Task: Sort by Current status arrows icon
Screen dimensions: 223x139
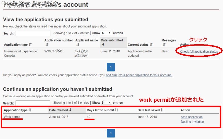Action: (x=151, y=44)
